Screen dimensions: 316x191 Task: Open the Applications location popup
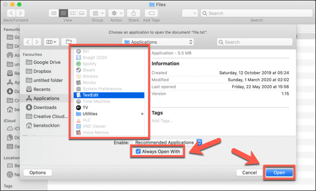tap(158, 42)
